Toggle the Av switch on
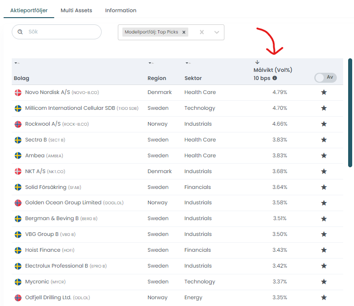 coord(325,78)
